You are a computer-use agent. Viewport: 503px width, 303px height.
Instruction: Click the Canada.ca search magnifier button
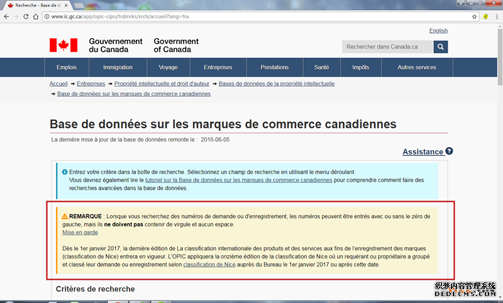(441, 47)
